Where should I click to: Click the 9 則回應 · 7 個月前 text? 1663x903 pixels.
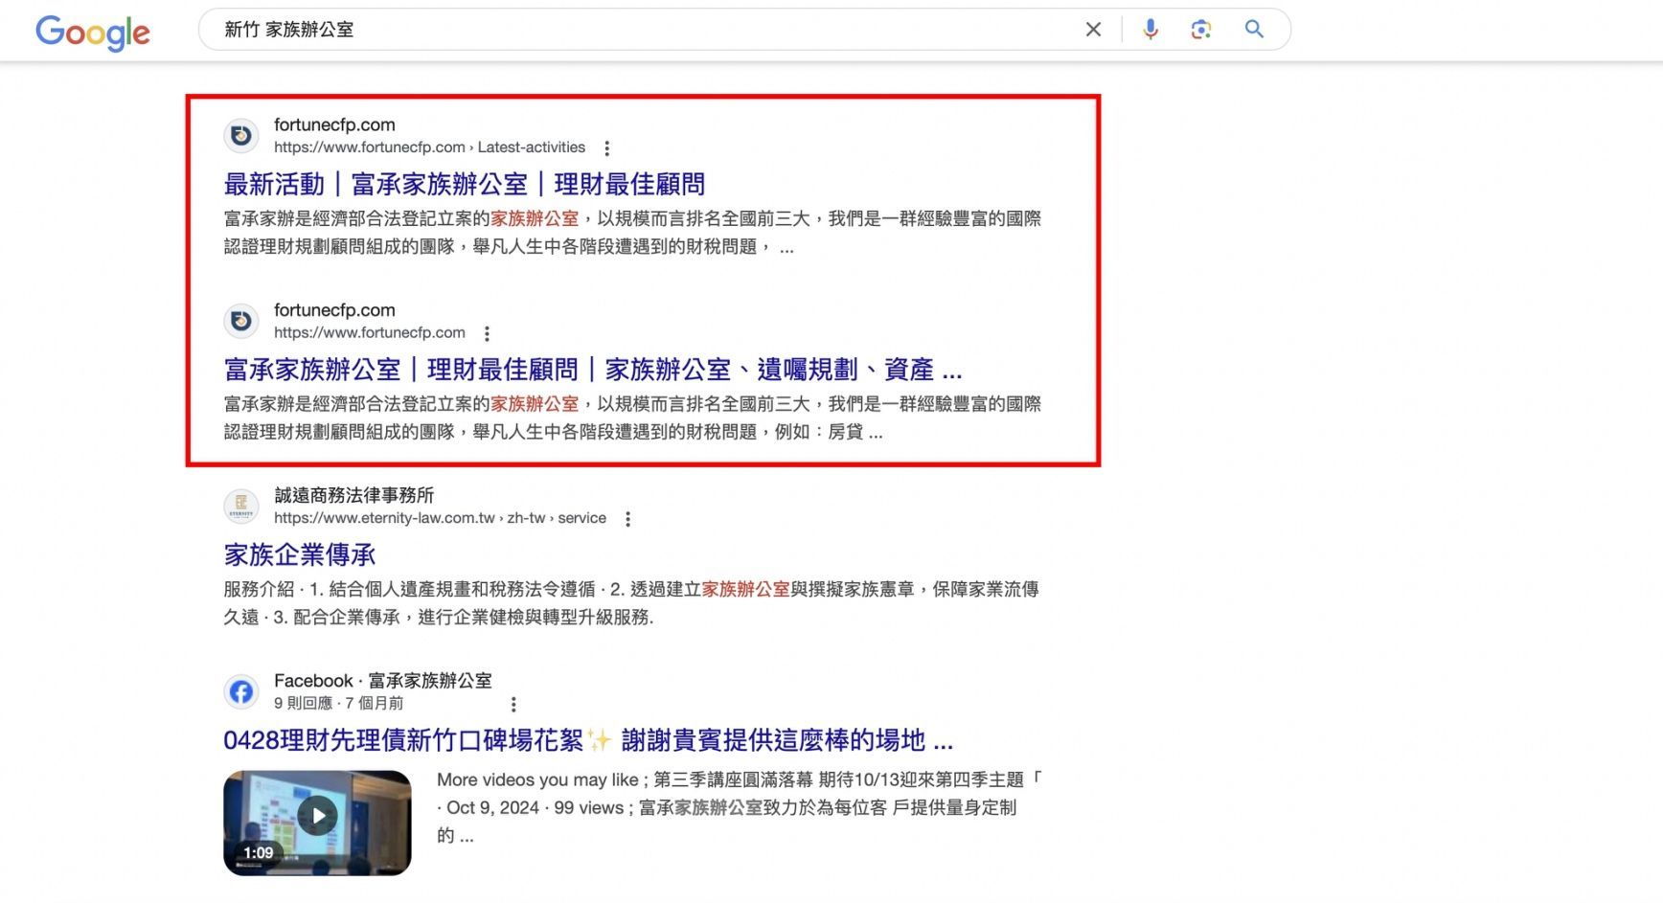point(338,703)
